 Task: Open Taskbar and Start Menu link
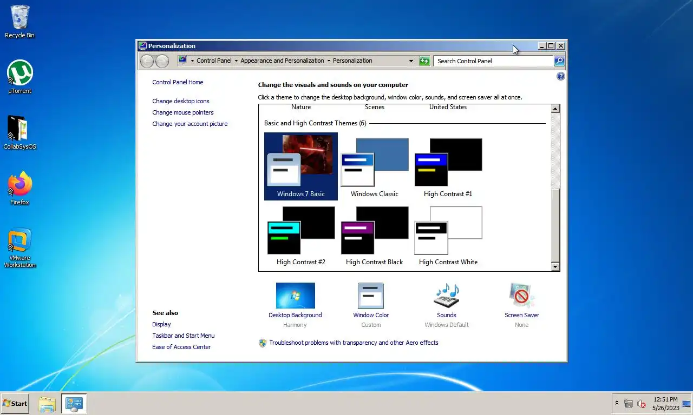(x=184, y=336)
